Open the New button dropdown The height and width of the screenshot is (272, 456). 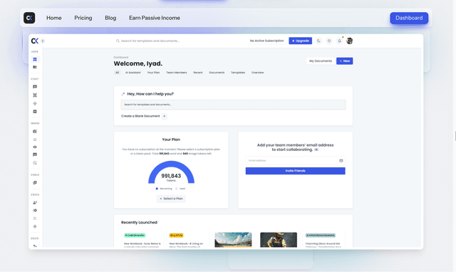click(x=345, y=61)
